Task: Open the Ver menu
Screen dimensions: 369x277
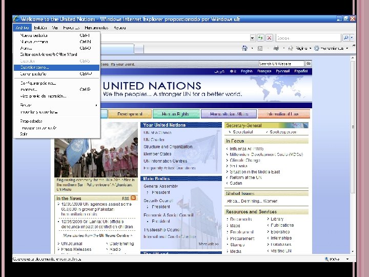Action: (55, 28)
